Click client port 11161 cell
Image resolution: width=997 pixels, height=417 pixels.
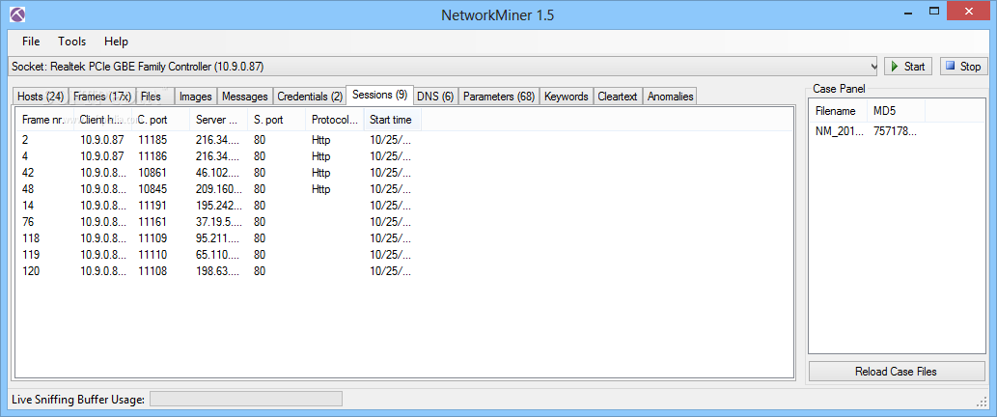[x=152, y=222]
